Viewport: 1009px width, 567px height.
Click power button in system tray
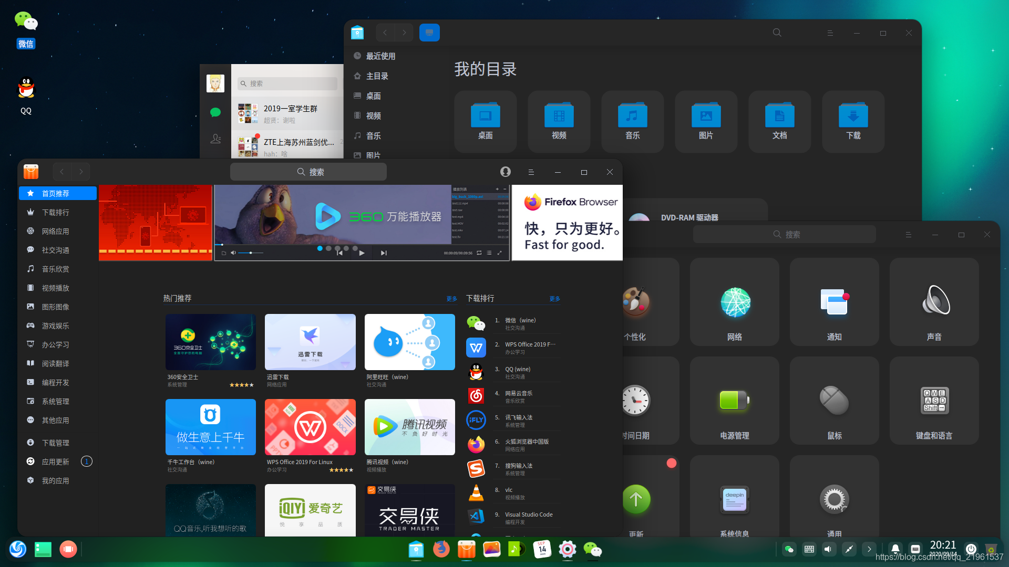pos(971,549)
